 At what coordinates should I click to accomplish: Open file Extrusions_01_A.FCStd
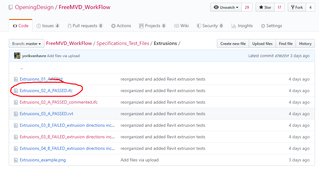click(41, 79)
